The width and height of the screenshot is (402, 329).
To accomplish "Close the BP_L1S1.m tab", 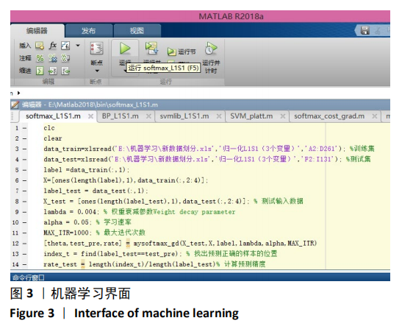I will pyautogui.click(x=148, y=116).
